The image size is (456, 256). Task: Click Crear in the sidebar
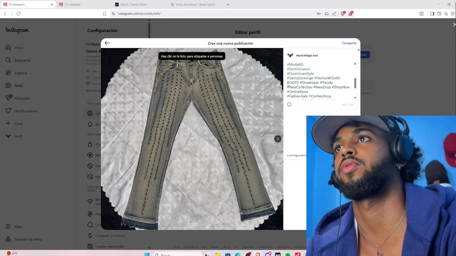pos(14,124)
